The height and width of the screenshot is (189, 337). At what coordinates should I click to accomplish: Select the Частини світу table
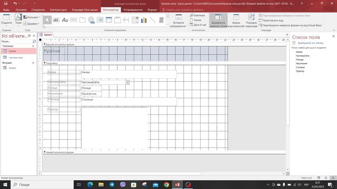[19, 57]
